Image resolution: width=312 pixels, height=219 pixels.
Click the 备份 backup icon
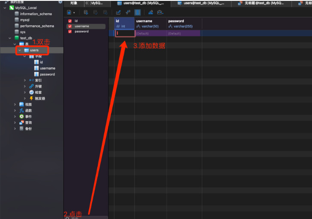tap(21, 129)
